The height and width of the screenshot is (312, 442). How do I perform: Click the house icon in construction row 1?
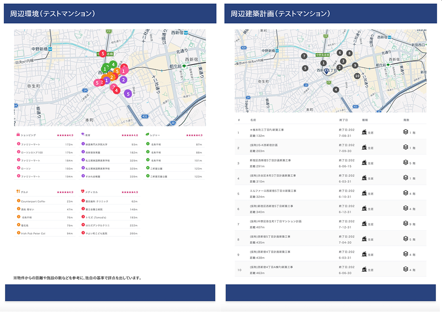[x=364, y=133]
